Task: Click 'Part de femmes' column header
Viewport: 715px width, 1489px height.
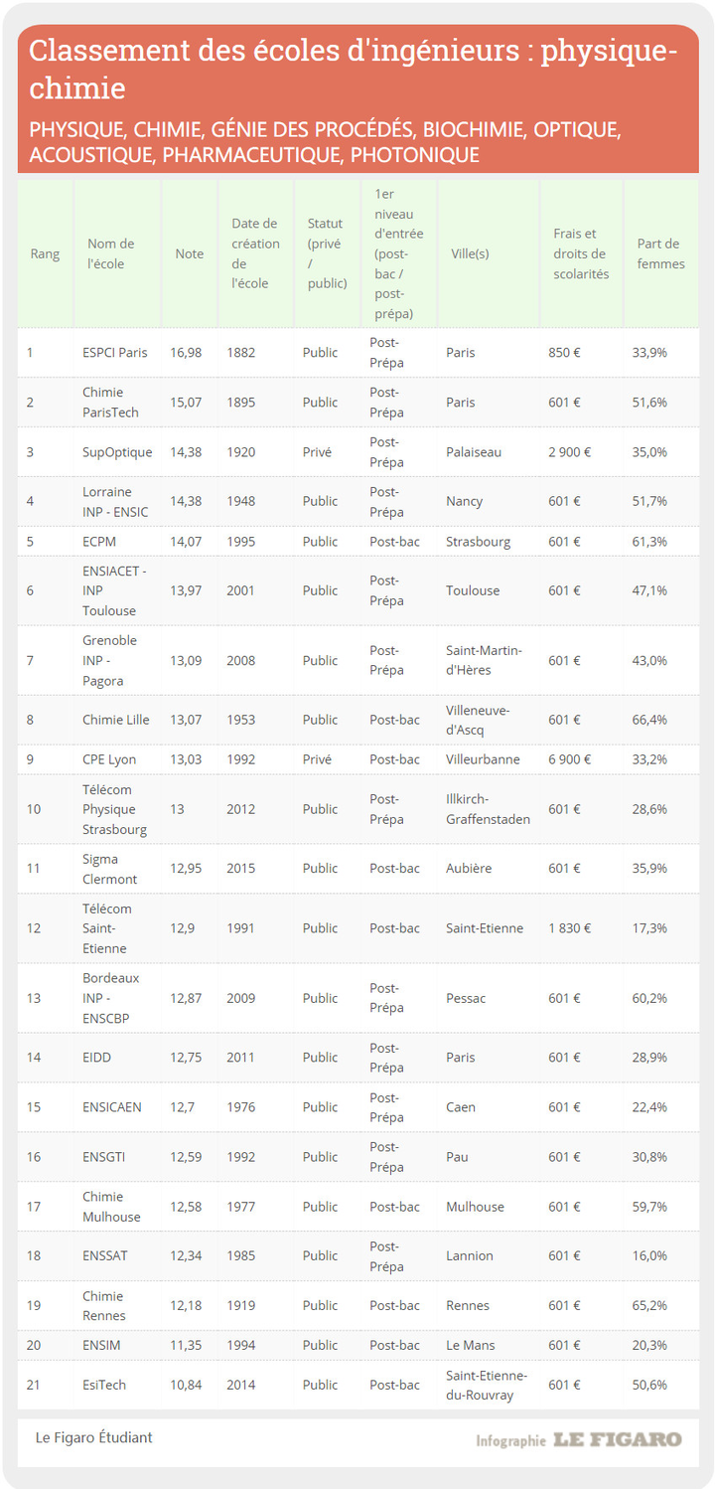Action: tap(660, 253)
